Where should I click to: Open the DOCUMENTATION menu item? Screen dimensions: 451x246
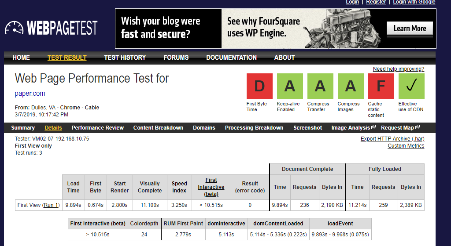tap(231, 58)
